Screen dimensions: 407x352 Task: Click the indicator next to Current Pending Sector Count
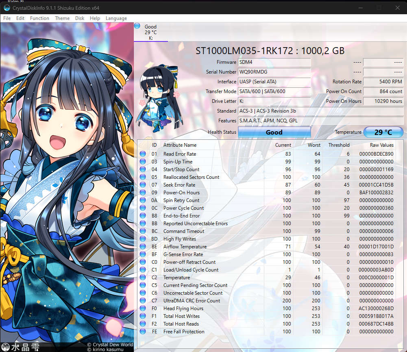tap(142, 285)
